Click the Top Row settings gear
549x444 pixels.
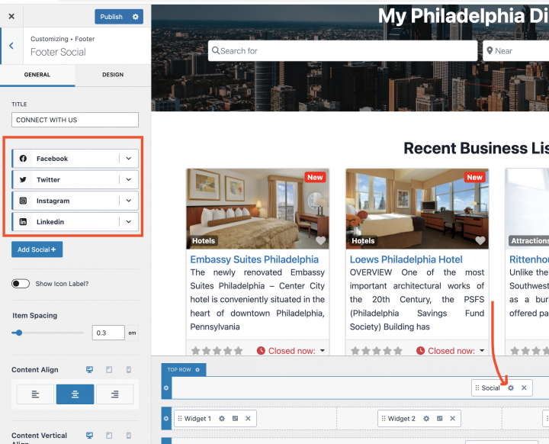(197, 370)
